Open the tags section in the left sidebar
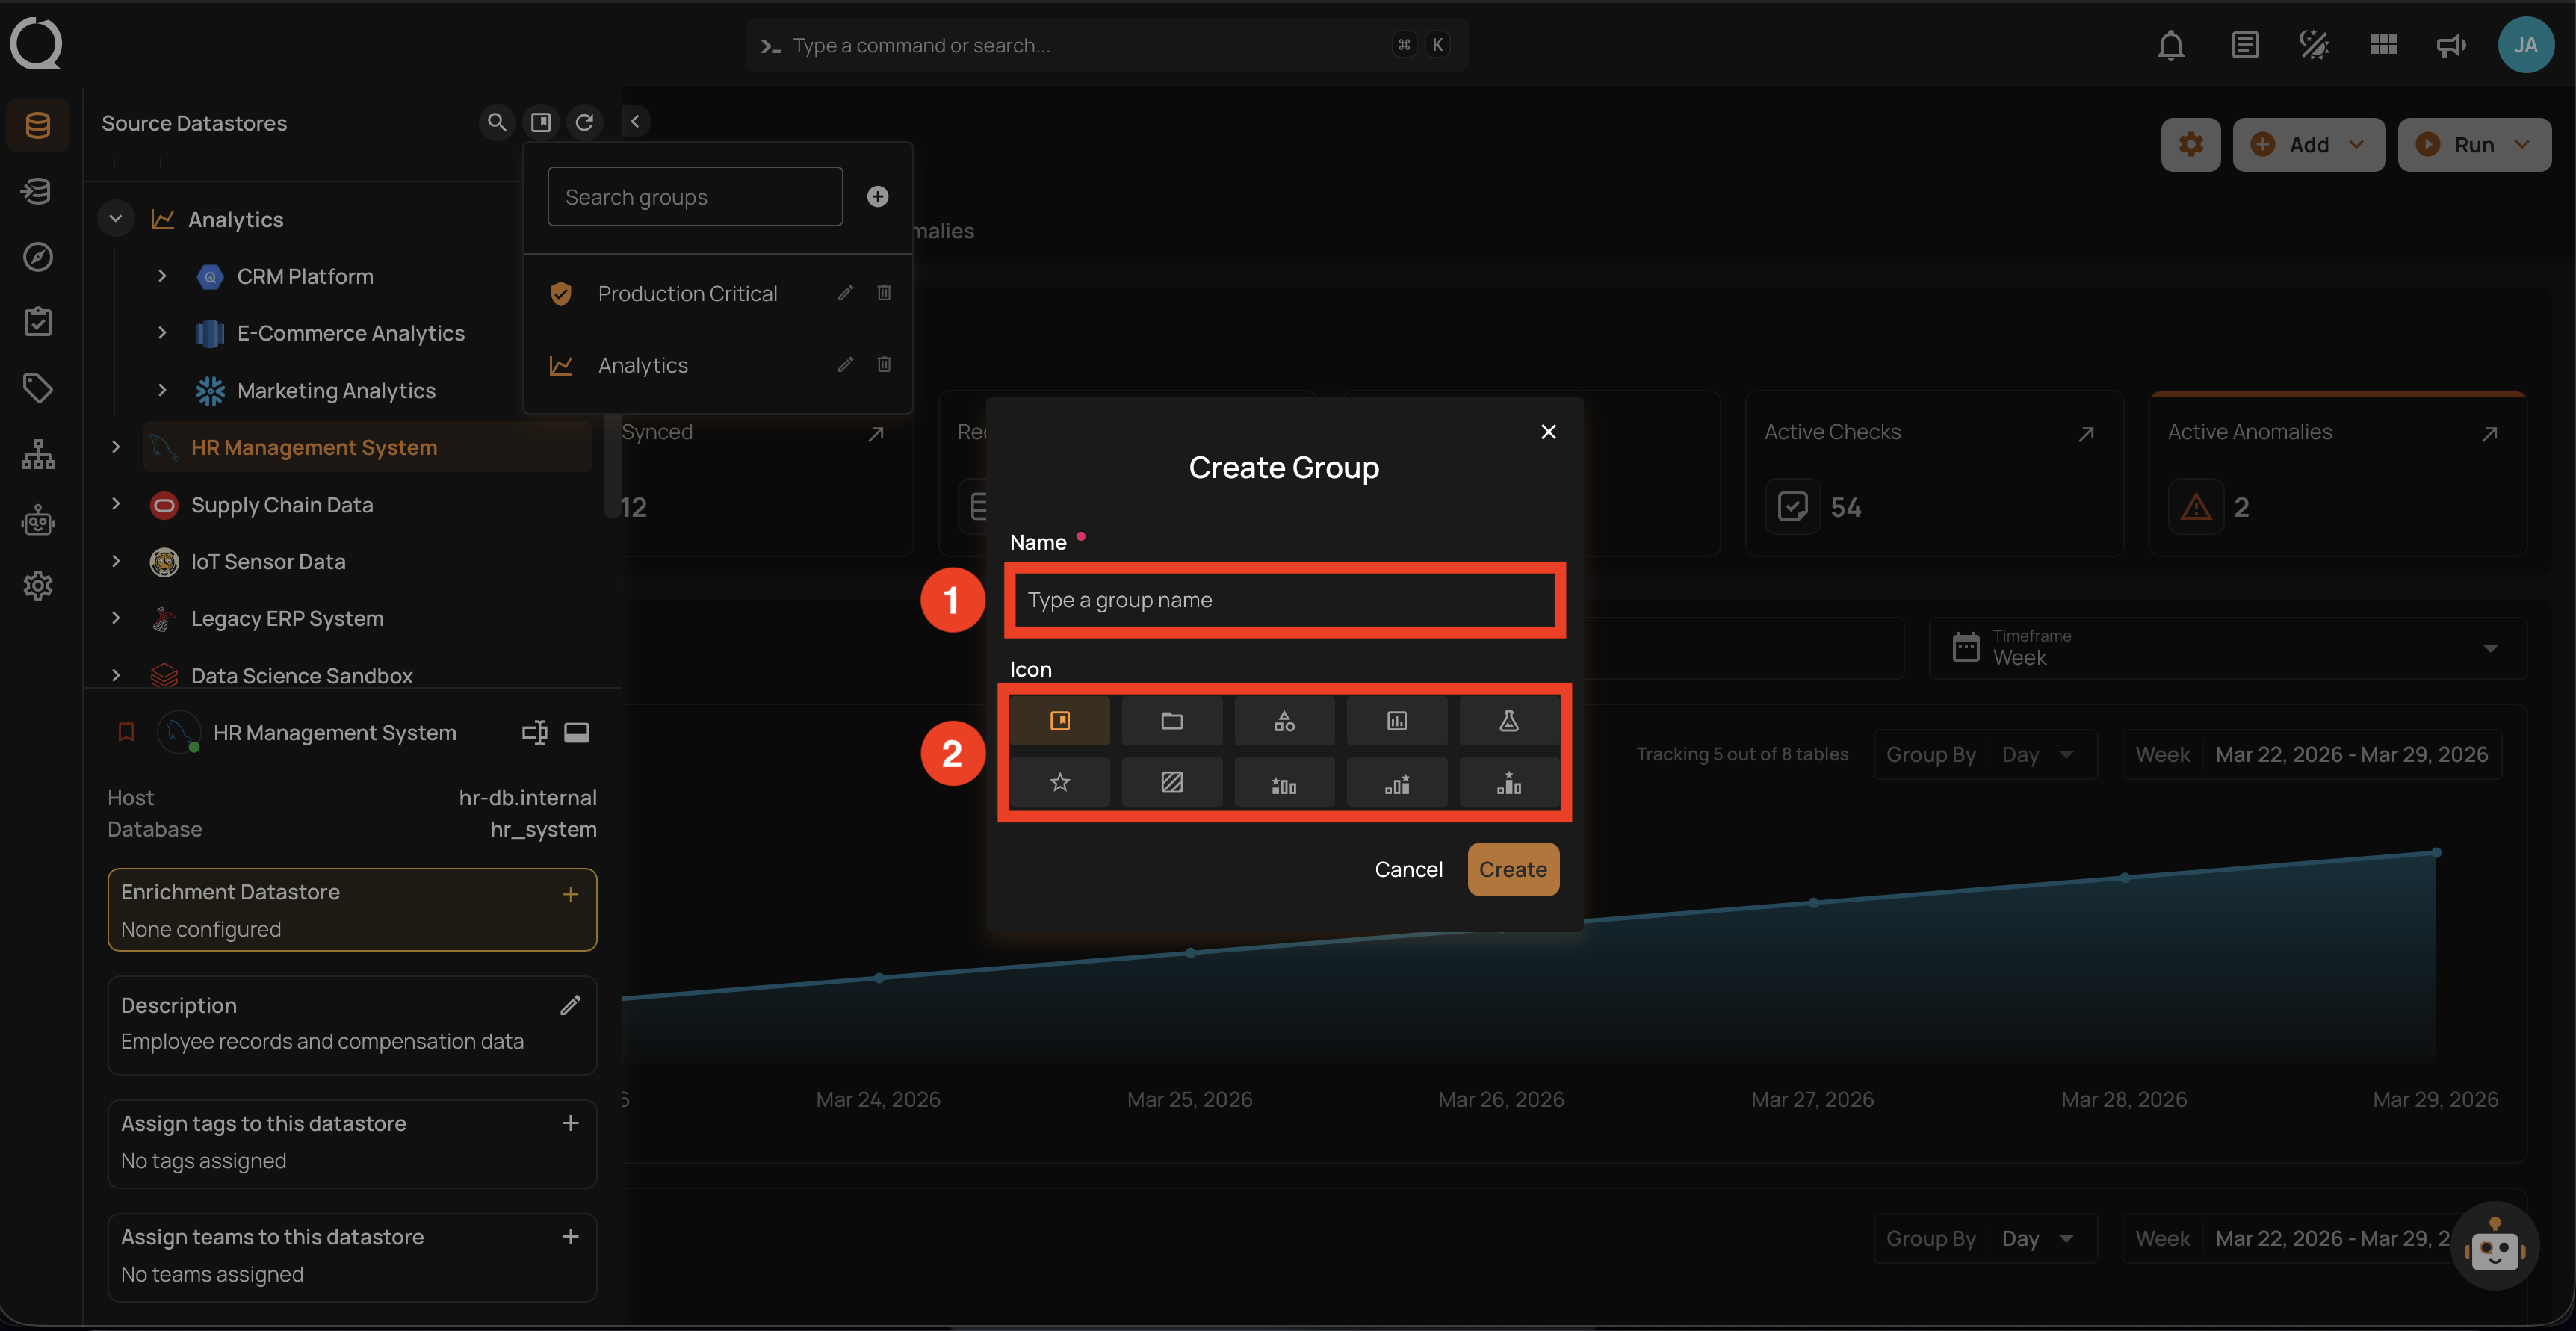2576x1331 pixels. coord(37,388)
